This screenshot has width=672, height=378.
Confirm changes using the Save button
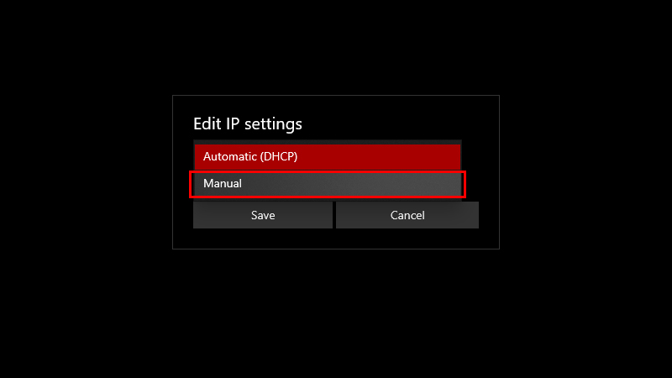pyautogui.click(x=263, y=215)
